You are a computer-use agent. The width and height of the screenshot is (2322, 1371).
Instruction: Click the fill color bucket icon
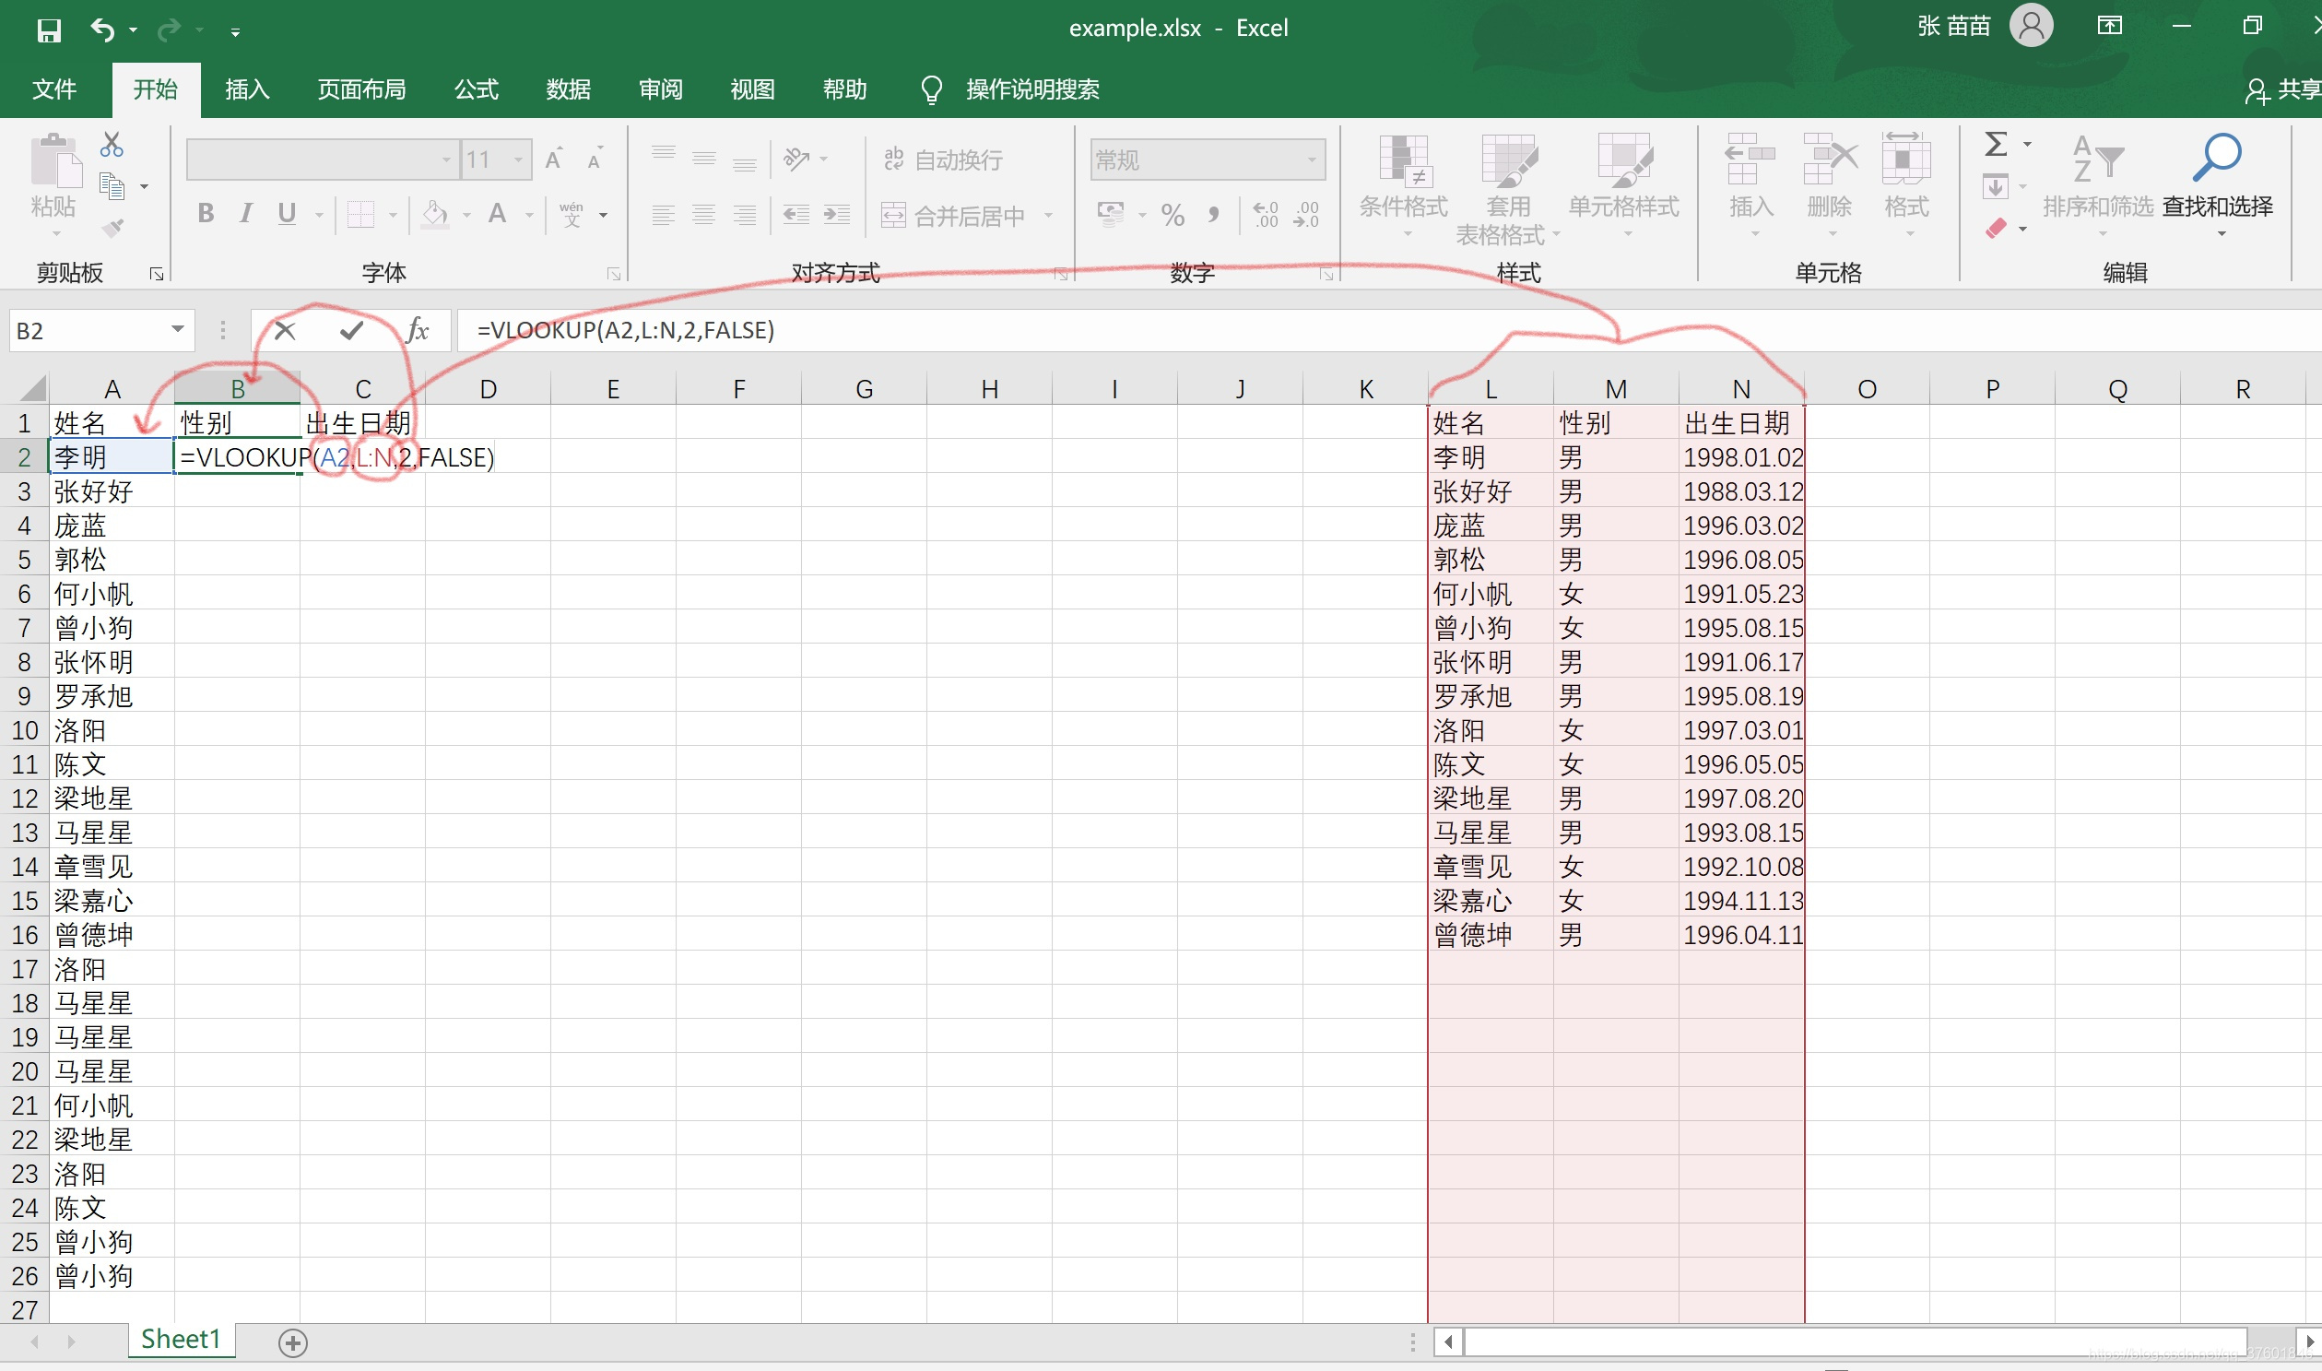click(x=434, y=214)
